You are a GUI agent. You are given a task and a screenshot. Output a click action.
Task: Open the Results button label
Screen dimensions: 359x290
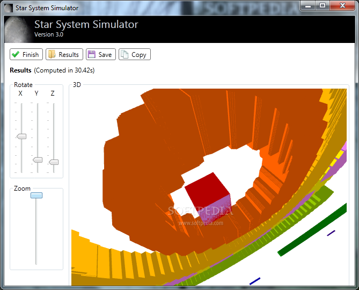69,55
